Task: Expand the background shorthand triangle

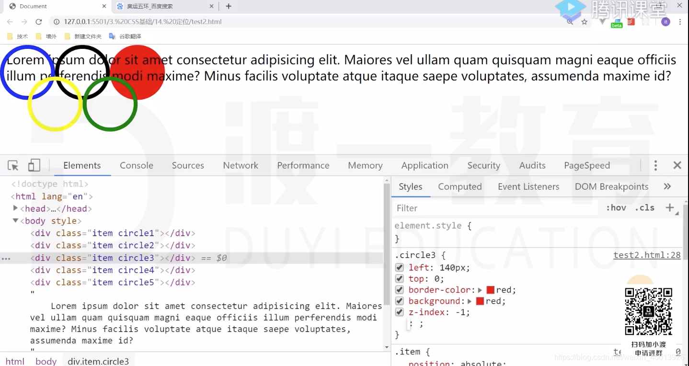Action: (x=470, y=301)
